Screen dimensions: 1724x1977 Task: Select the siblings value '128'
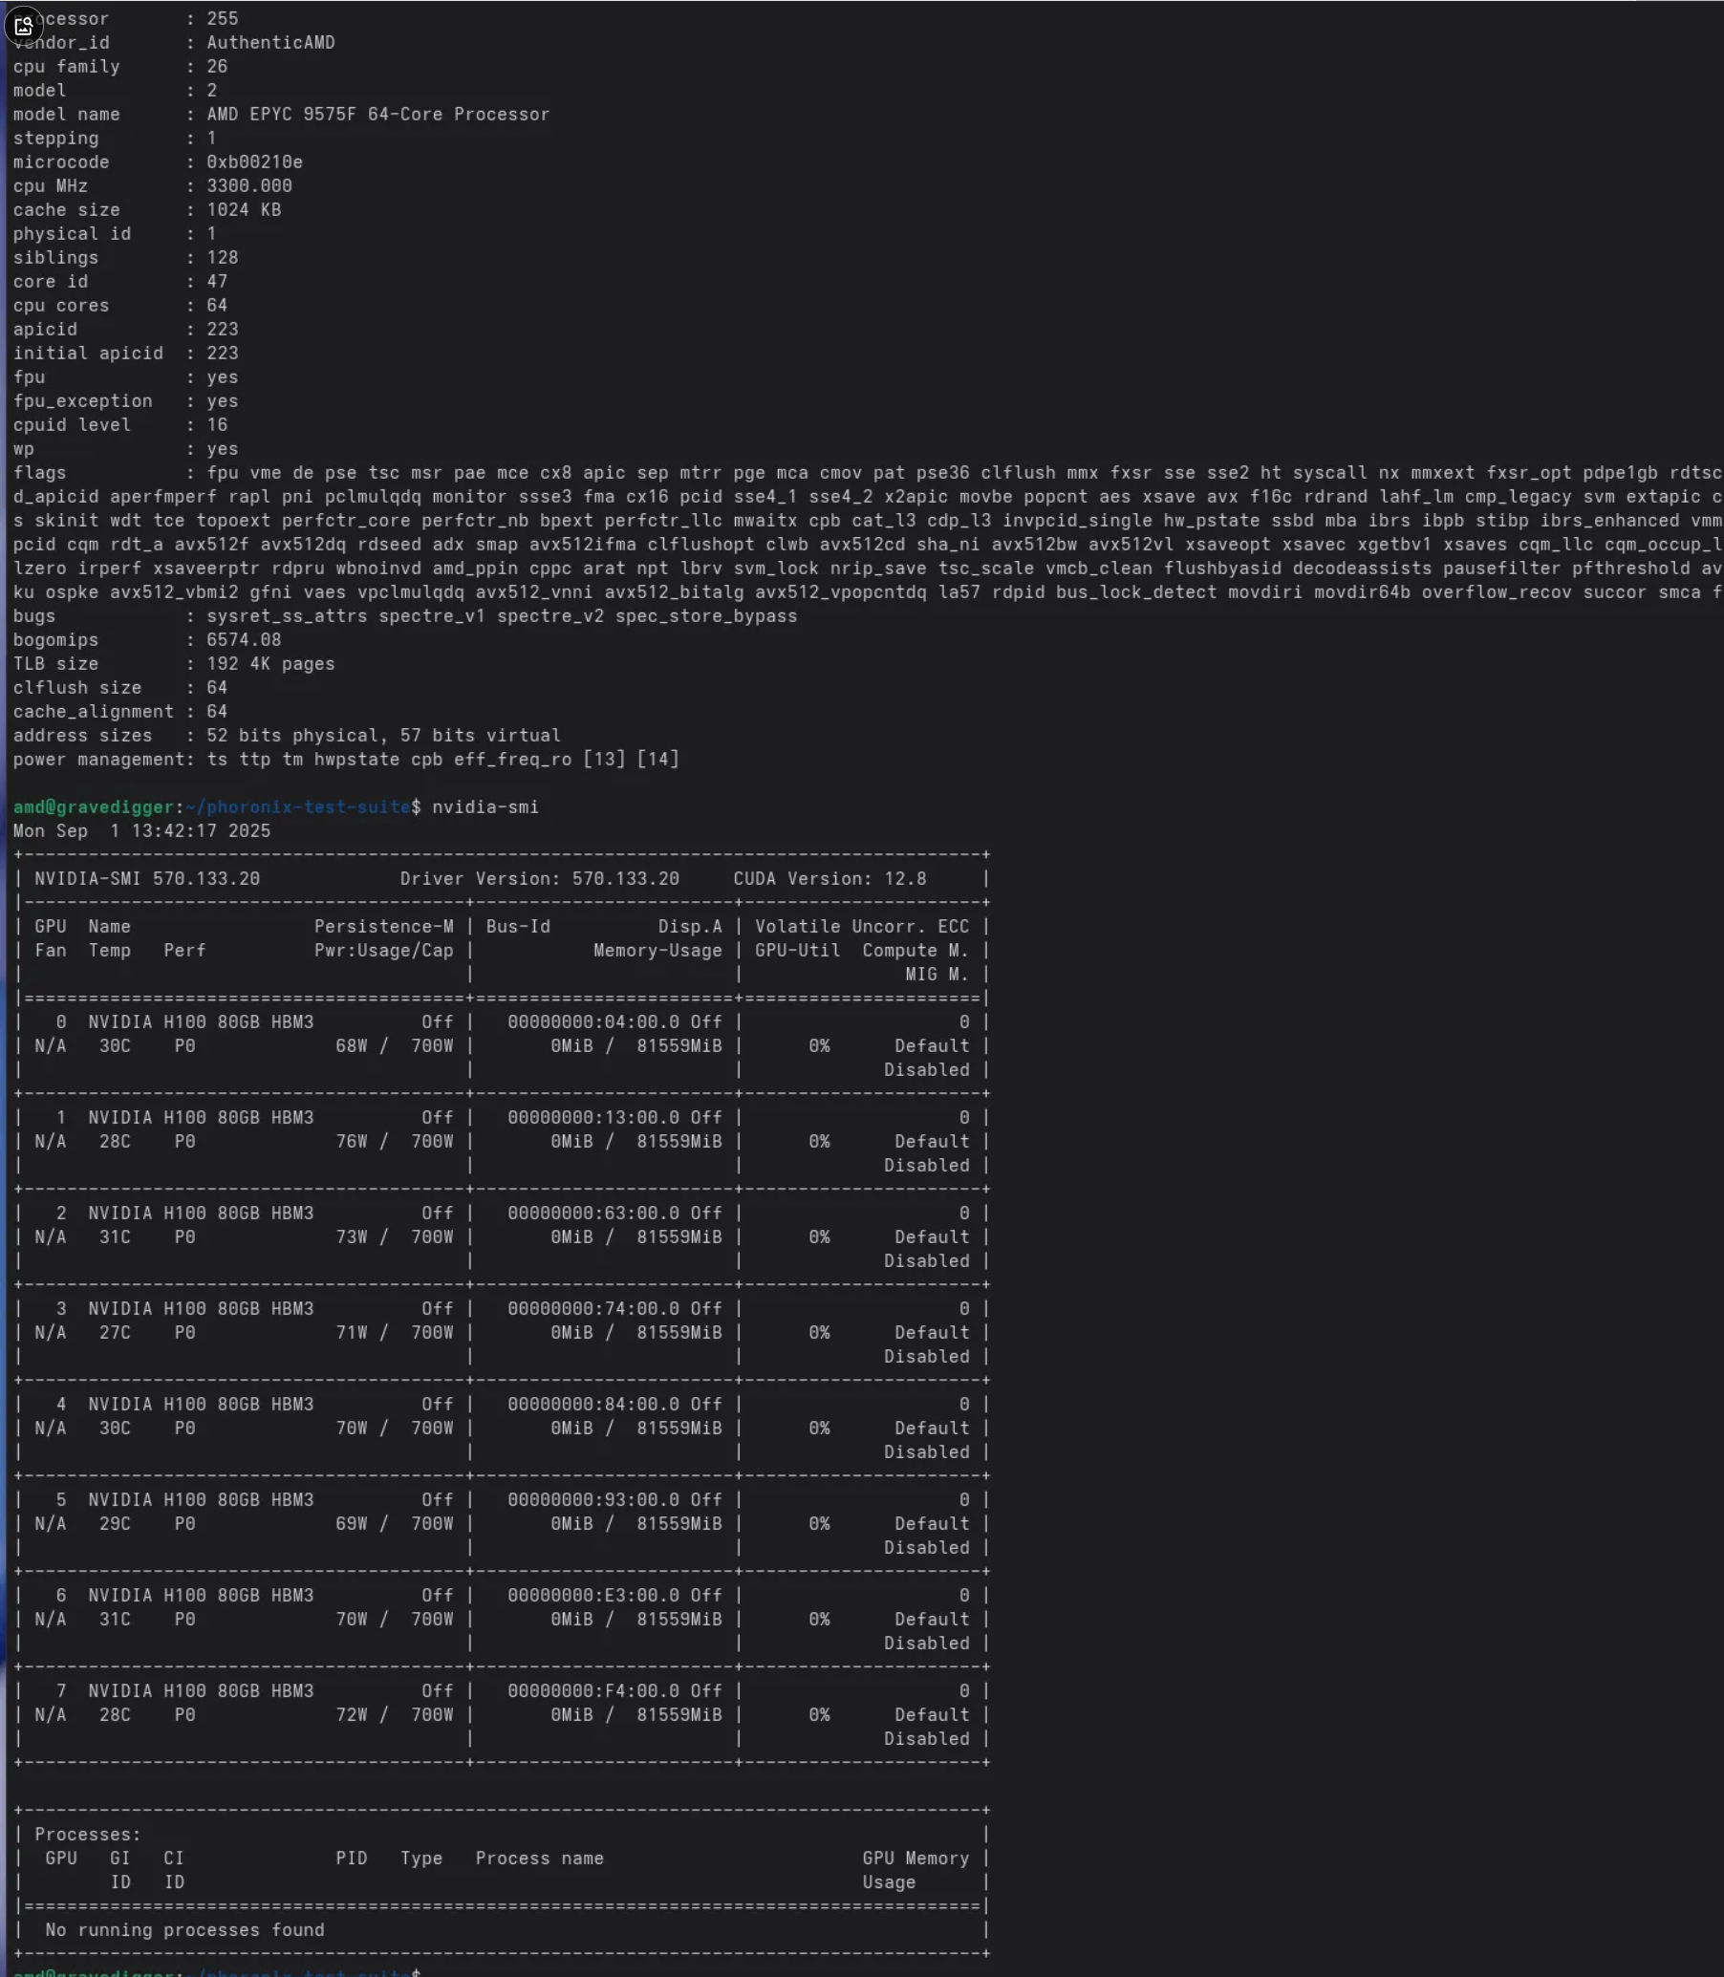tap(223, 258)
